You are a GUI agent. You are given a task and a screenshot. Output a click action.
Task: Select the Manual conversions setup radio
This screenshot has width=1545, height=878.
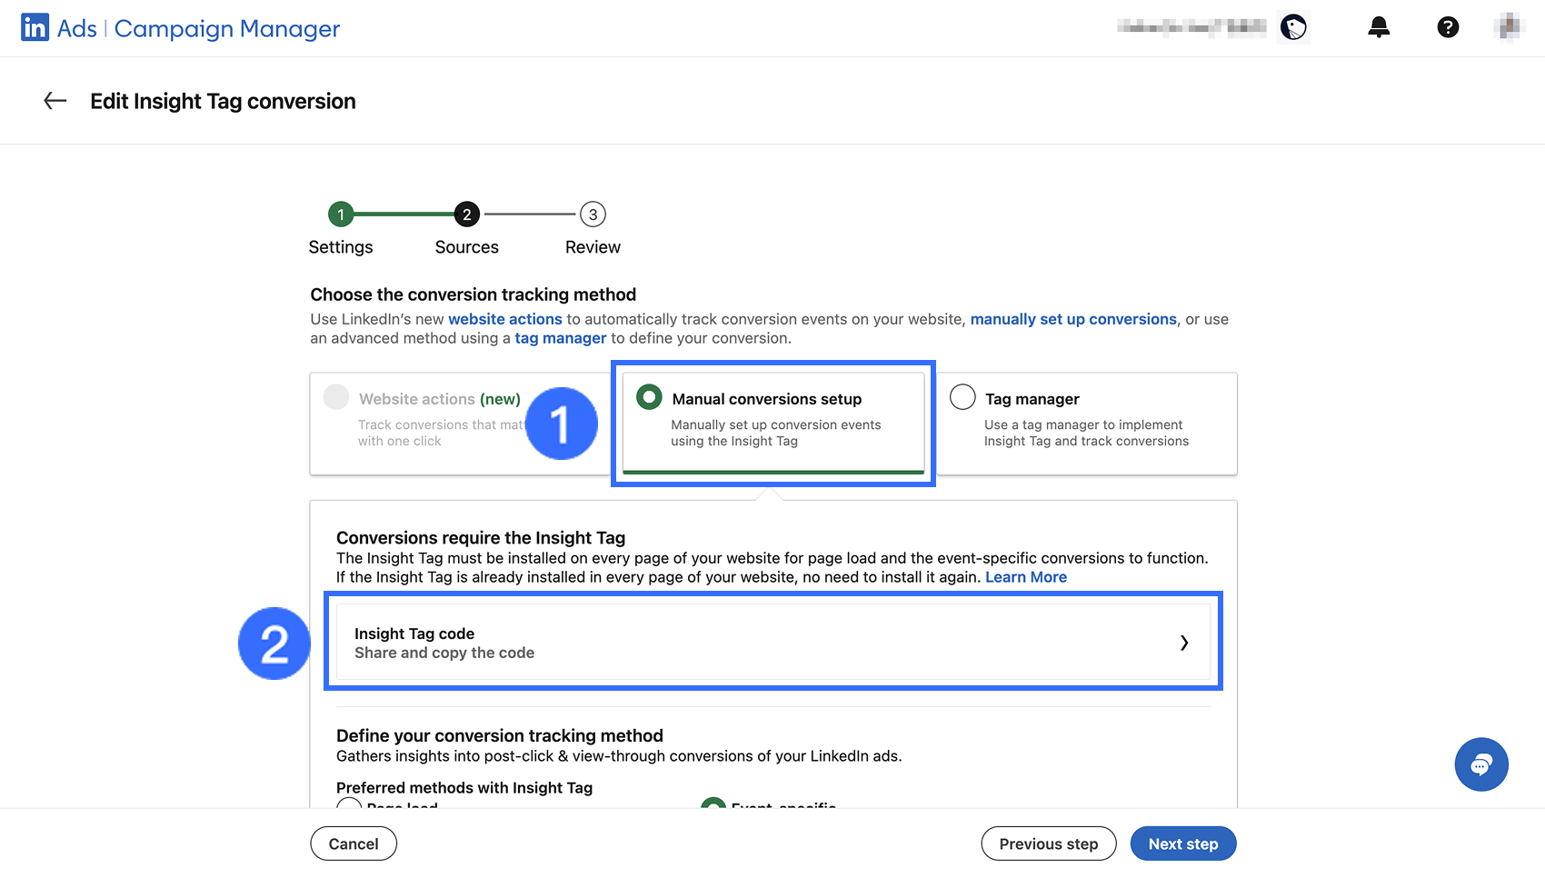649,397
